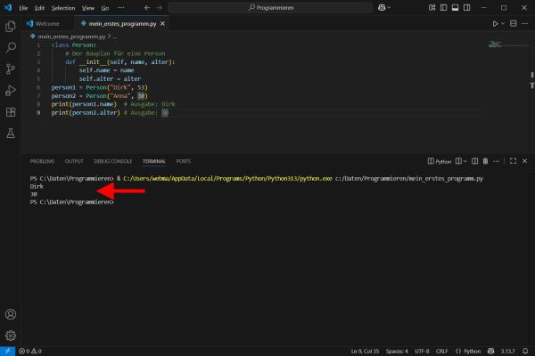Go back with the left arrow

coord(147,7)
